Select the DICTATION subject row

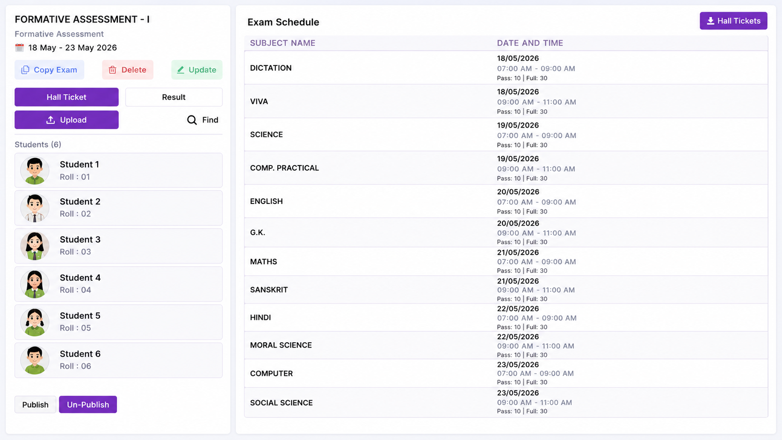pos(506,68)
